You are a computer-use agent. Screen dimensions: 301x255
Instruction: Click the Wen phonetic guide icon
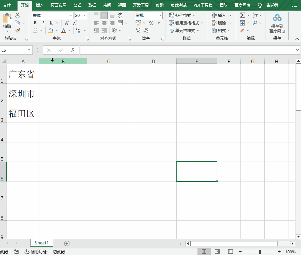79,30
